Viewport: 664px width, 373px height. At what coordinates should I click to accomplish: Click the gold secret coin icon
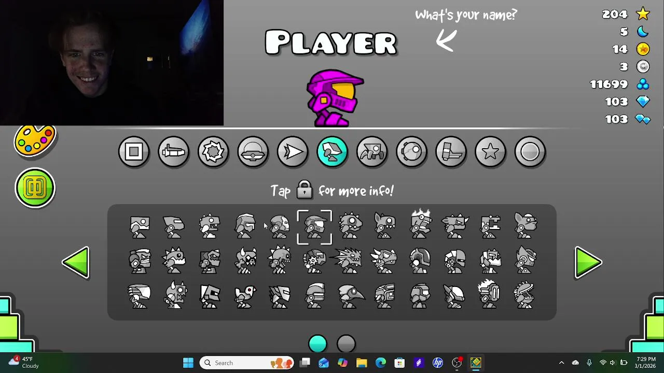643,49
